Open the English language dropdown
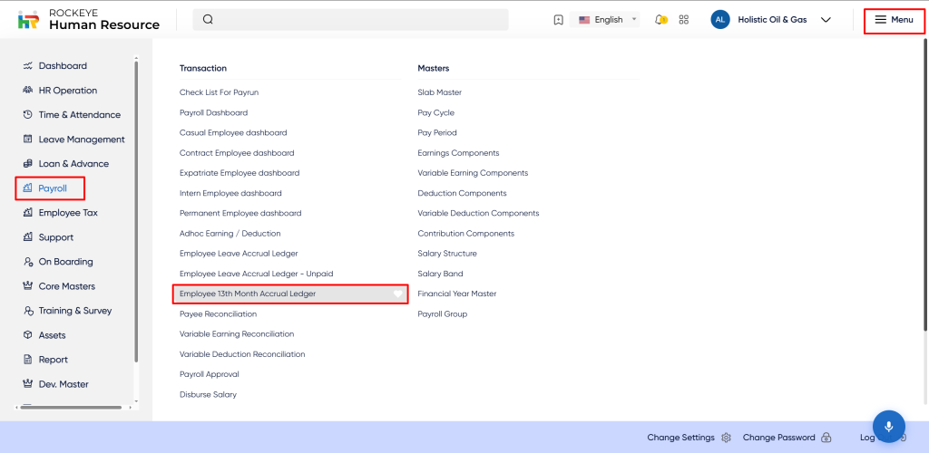Image resolution: width=929 pixels, height=453 pixels. point(608,20)
